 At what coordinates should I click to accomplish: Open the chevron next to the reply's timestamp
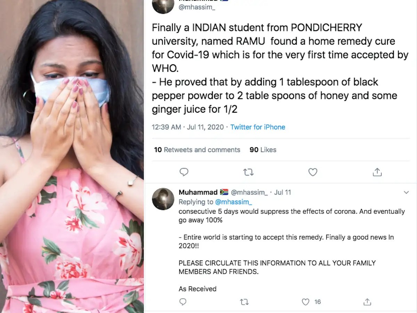(407, 192)
